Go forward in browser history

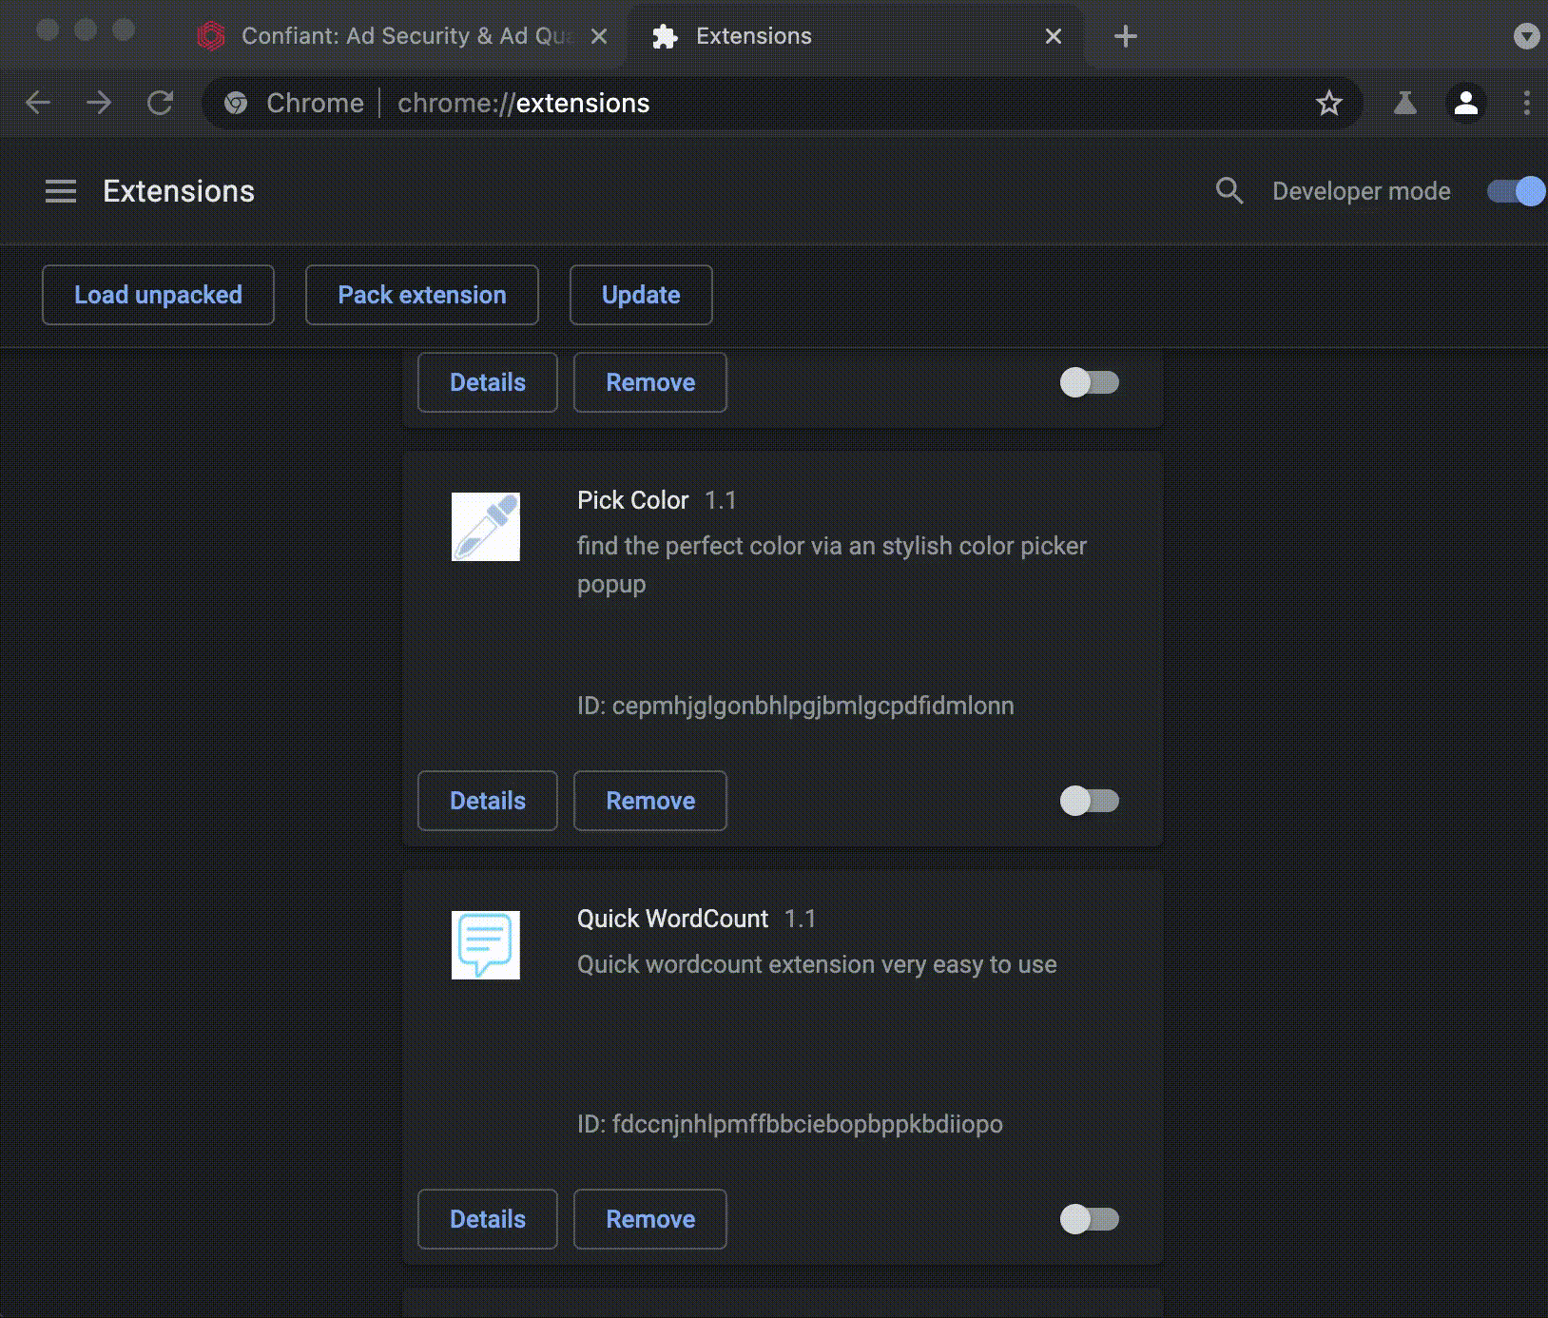click(x=99, y=103)
